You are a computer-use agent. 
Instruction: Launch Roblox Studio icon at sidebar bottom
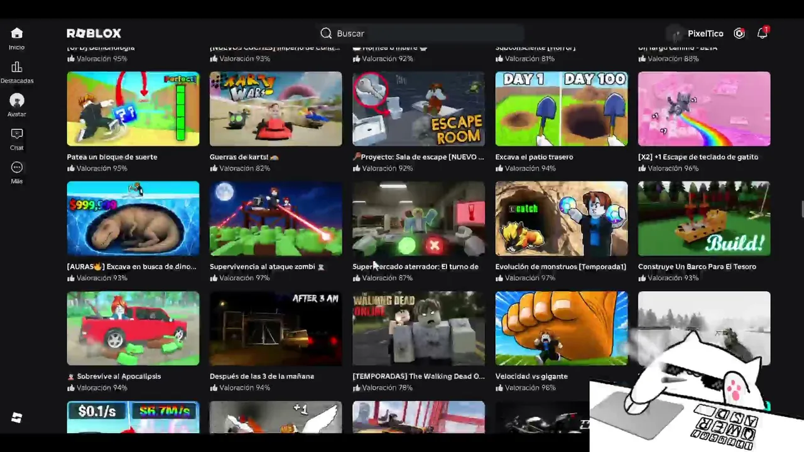click(17, 418)
